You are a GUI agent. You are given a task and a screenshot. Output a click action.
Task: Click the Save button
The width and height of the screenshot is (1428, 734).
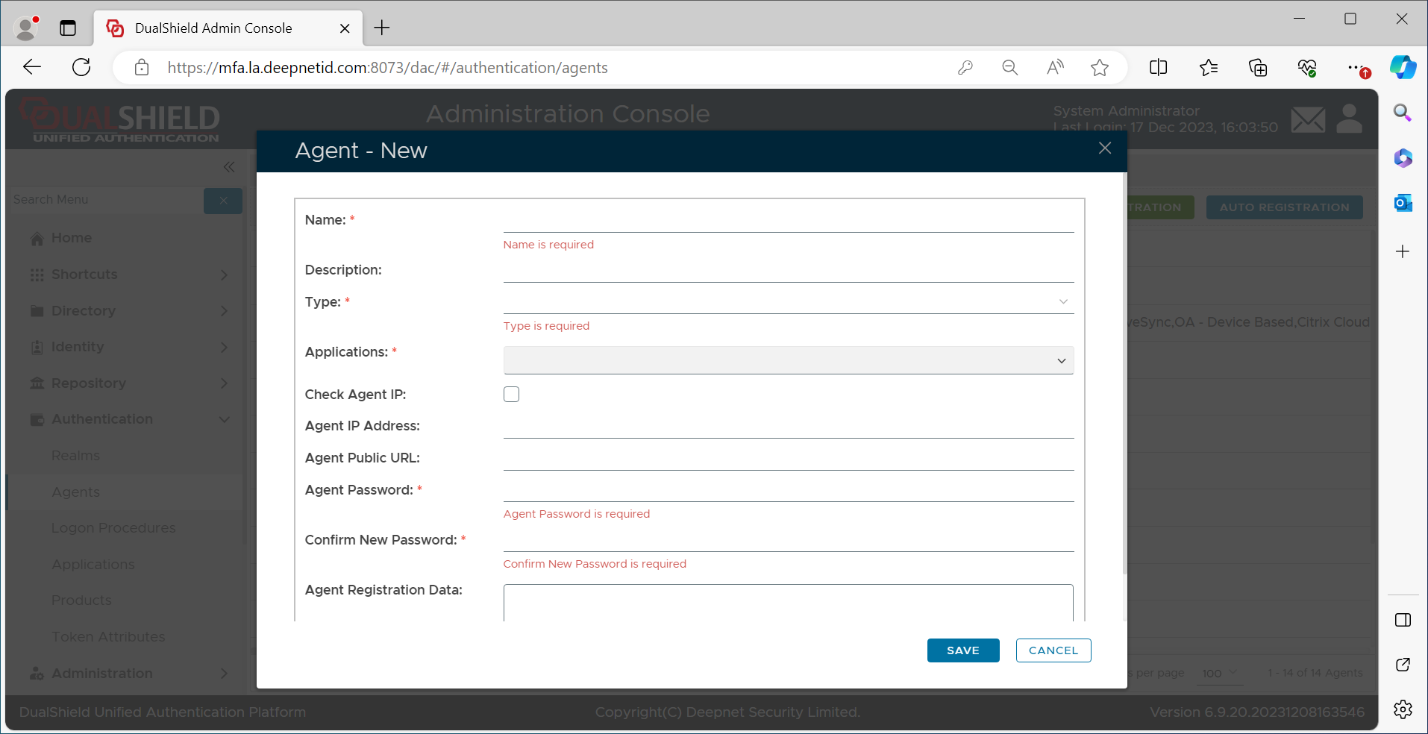pos(962,650)
